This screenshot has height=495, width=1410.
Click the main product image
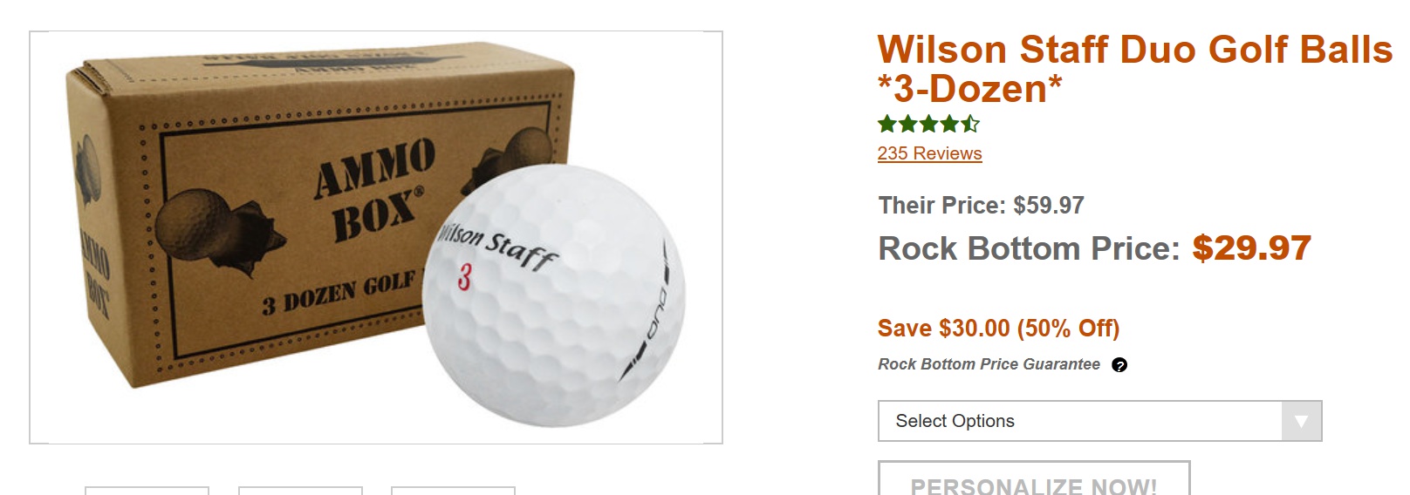click(x=376, y=237)
